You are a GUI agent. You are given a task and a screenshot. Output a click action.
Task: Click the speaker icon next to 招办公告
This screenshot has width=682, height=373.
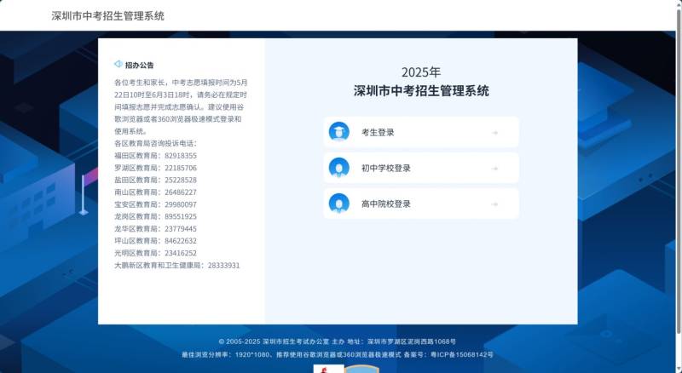click(118, 64)
